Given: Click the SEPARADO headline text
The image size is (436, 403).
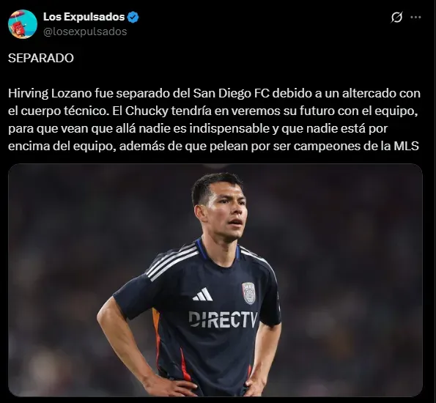Looking at the screenshot, I should (x=41, y=58).
